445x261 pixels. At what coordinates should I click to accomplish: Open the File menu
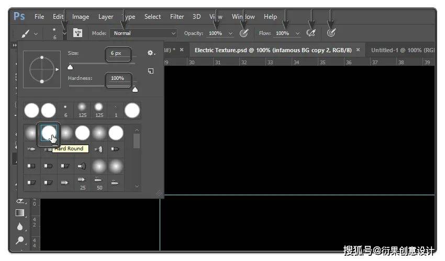click(39, 17)
